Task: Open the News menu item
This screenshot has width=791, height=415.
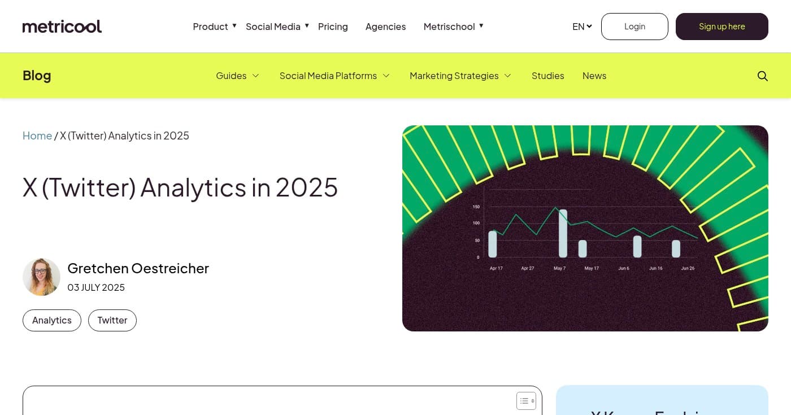Action: tap(594, 76)
